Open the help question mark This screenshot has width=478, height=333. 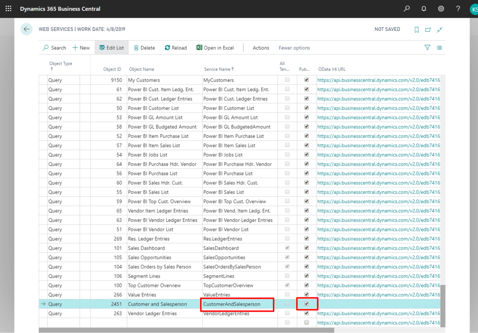pyautogui.click(x=458, y=8)
